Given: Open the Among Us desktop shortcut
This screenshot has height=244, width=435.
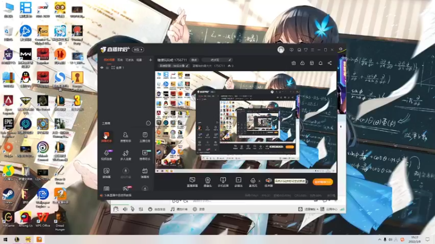Looking at the screenshot, I should click(x=26, y=219).
